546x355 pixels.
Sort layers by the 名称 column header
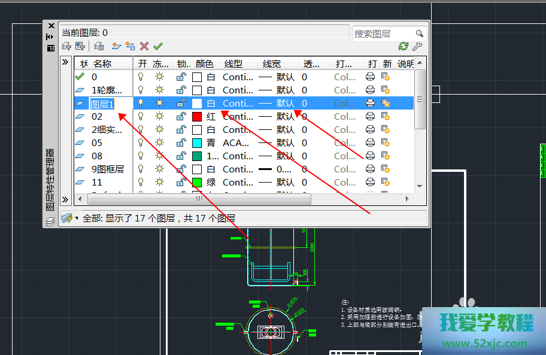(103, 63)
